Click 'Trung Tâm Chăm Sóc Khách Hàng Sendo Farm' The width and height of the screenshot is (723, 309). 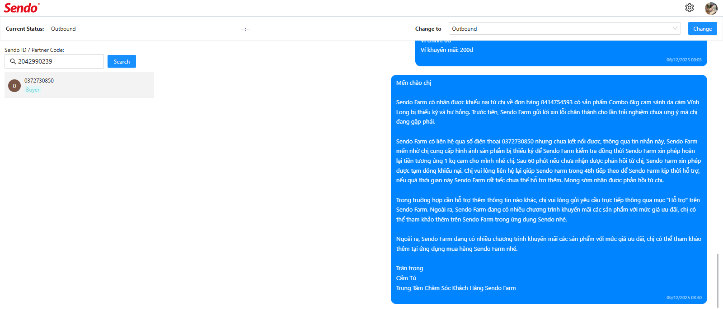pyautogui.click(x=456, y=288)
